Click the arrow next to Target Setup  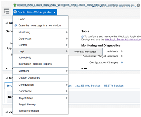click(67, 98)
